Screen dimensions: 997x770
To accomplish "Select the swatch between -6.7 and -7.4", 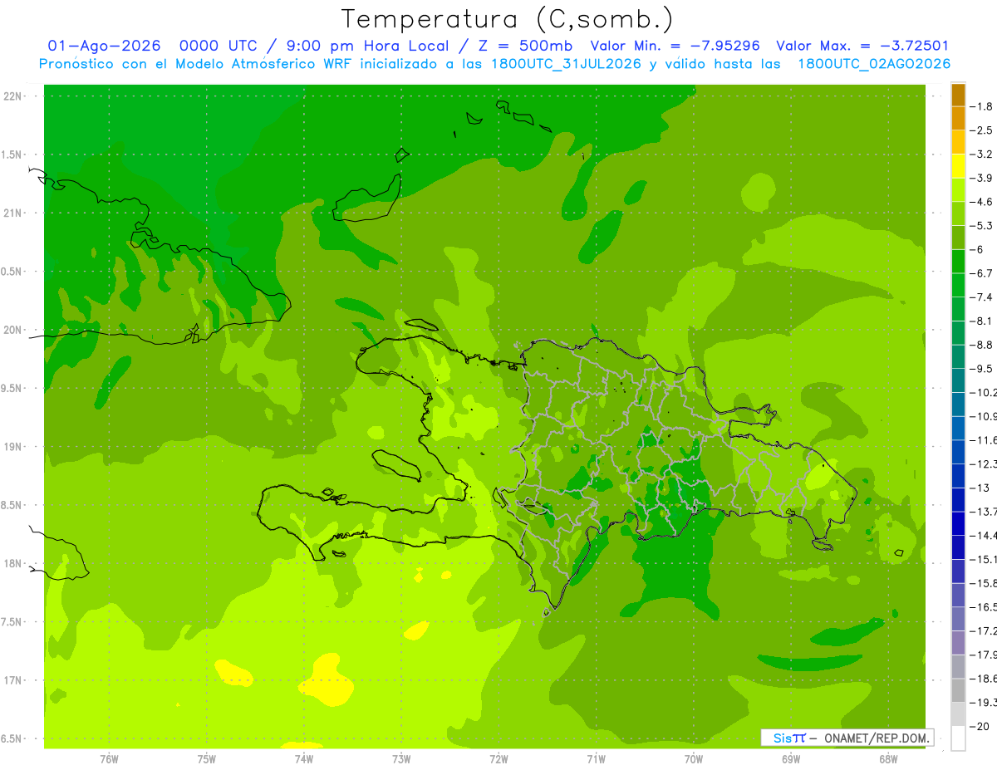I will click(958, 286).
